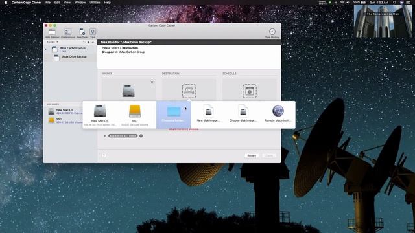Open the Help menu
This screenshot has height=233, width=415.
[x=107, y=3]
